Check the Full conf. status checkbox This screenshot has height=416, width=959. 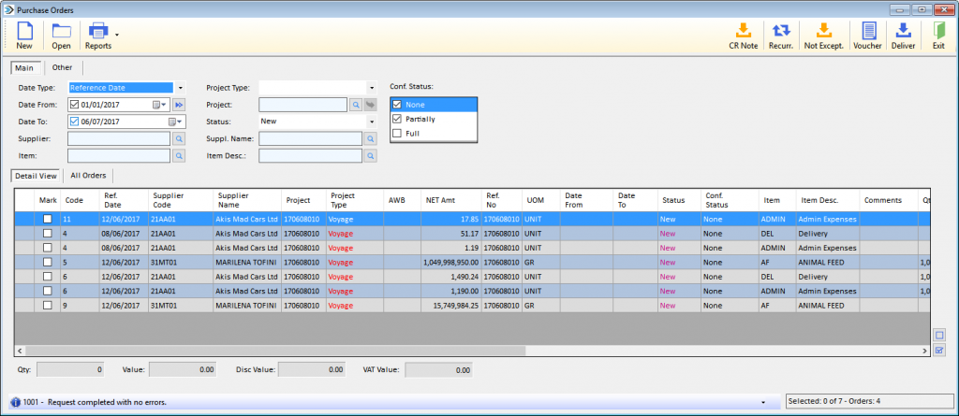[397, 133]
